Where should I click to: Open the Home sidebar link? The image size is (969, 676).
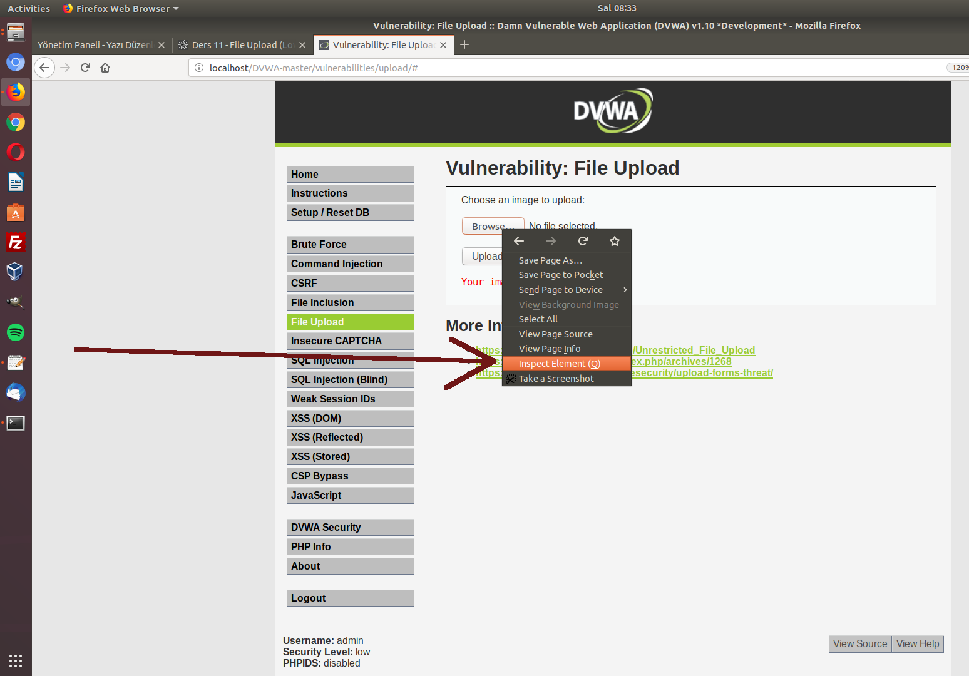coord(351,175)
